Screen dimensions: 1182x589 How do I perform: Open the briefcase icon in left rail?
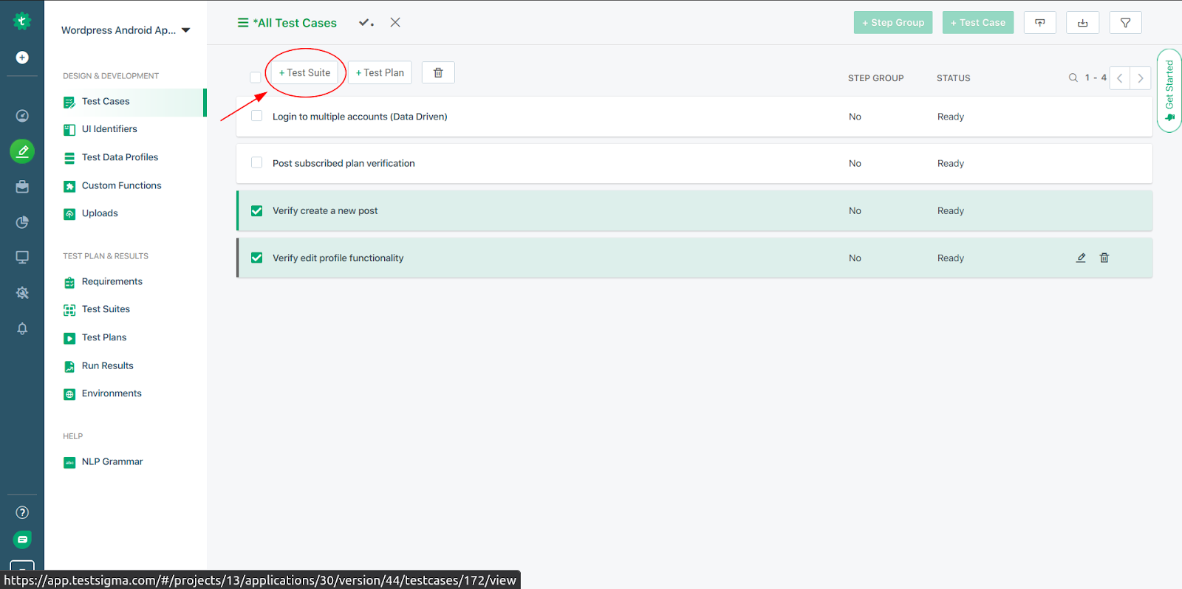(x=22, y=187)
